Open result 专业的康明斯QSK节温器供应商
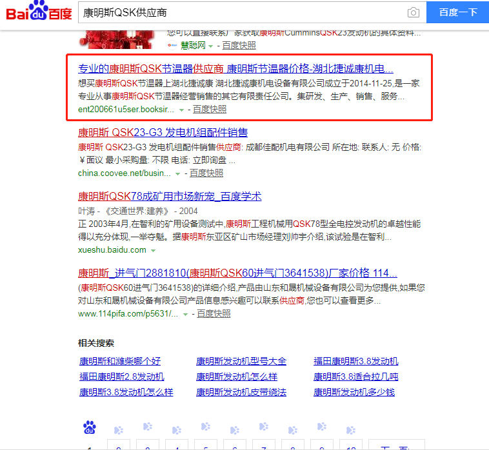Viewport: 489px width, 450px height. tap(235, 68)
